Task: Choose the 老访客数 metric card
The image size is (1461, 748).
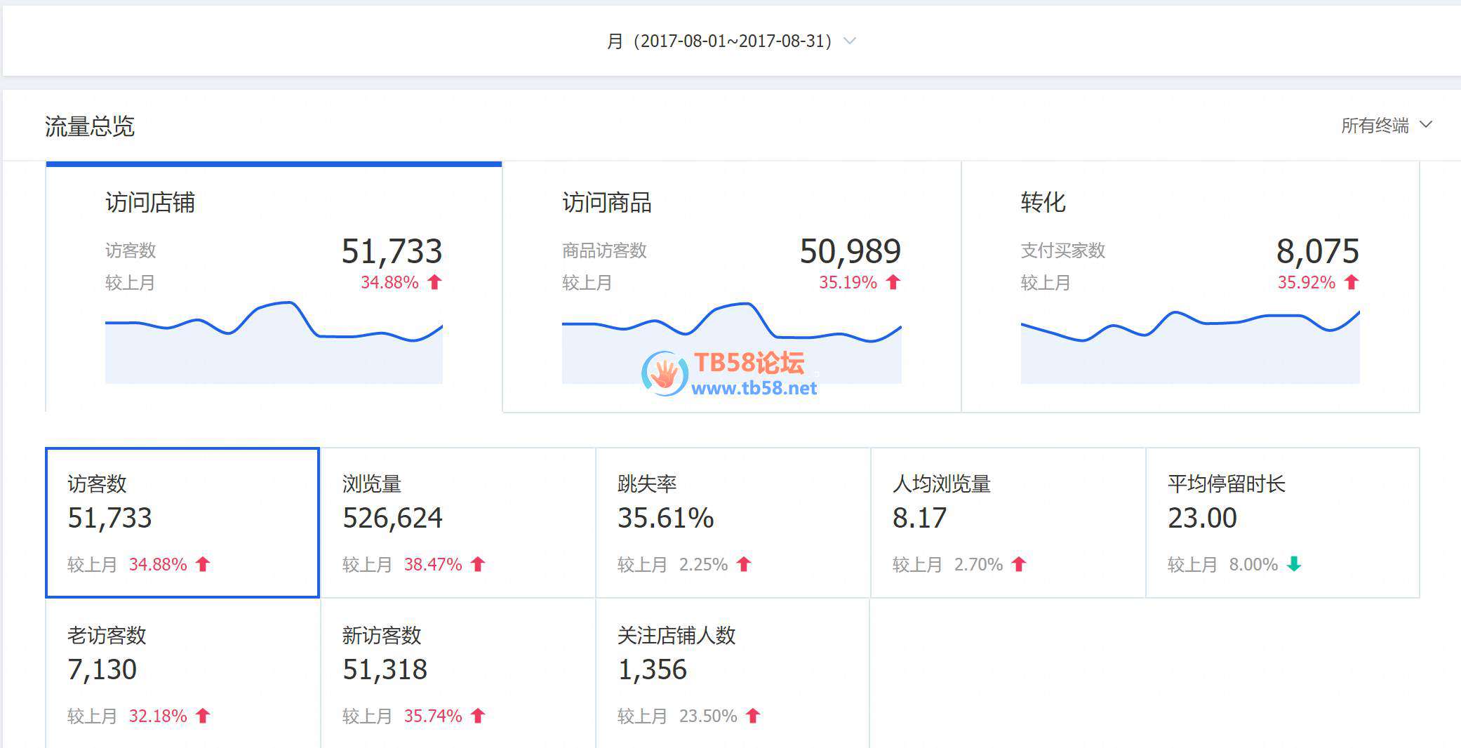Action: (x=182, y=674)
